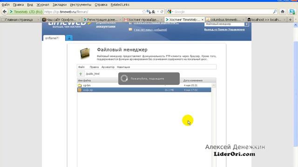
Task: Click the TimeWeb LTD site identity badge
Action: pyautogui.click(x=26, y=12)
